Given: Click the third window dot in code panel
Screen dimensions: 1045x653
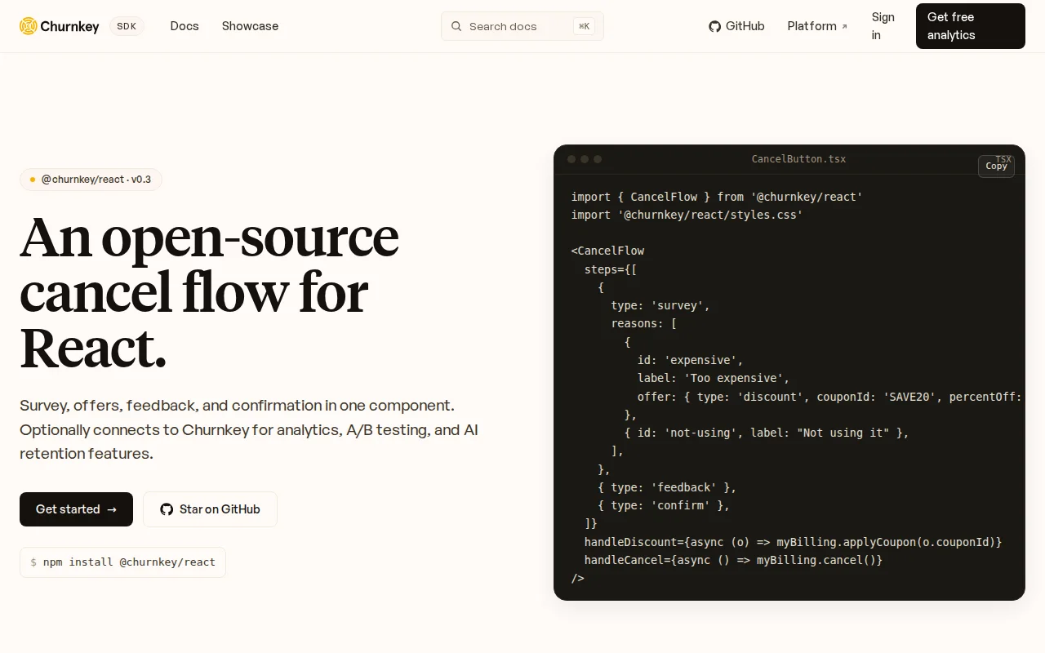Looking at the screenshot, I should click(598, 159).
